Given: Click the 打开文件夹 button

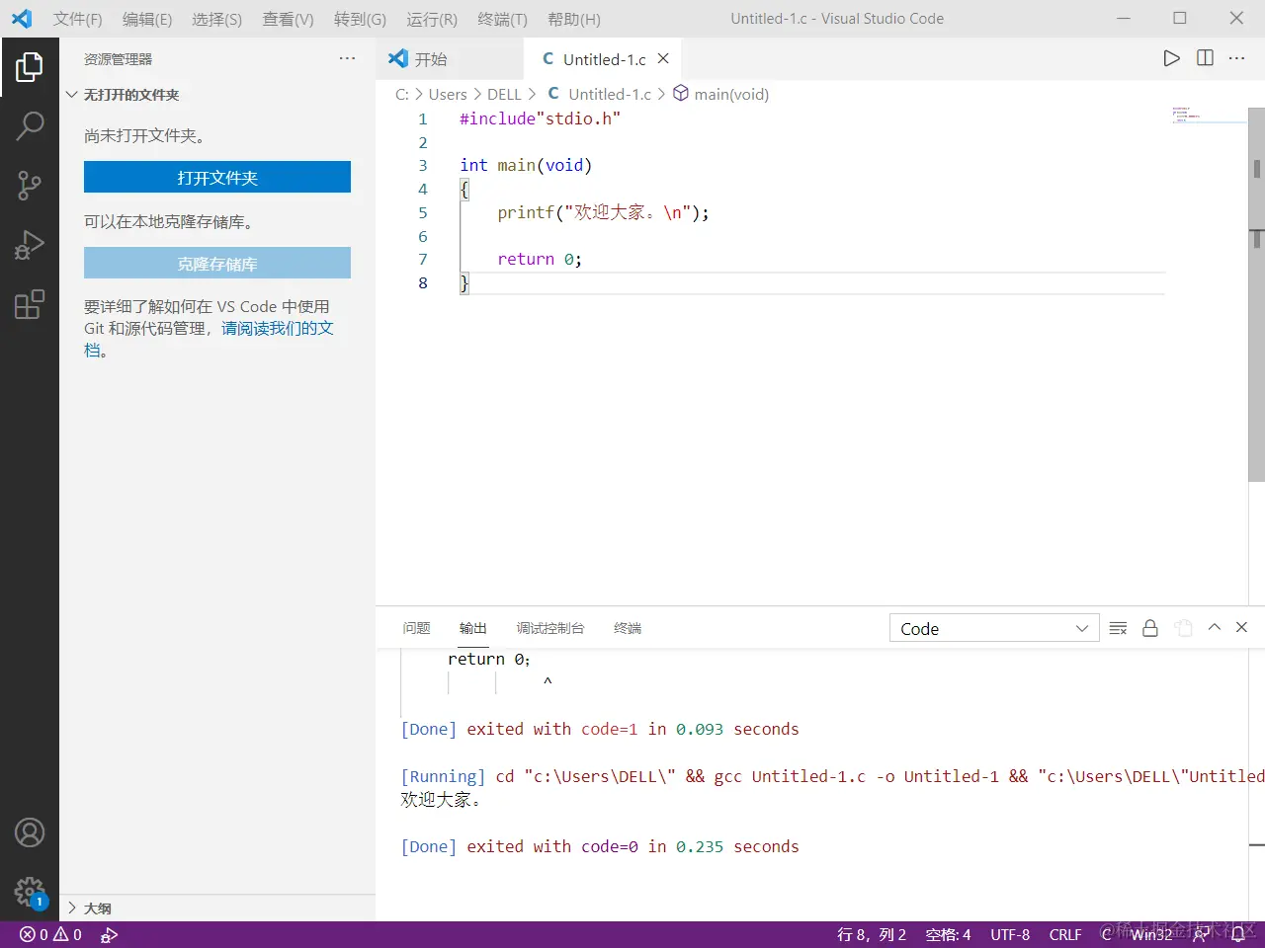Looking at the screenshot, I should (x=217, y=178).
